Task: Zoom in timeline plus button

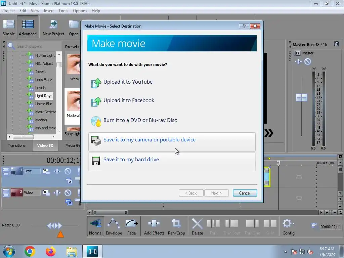Action: tap(327, 212)
